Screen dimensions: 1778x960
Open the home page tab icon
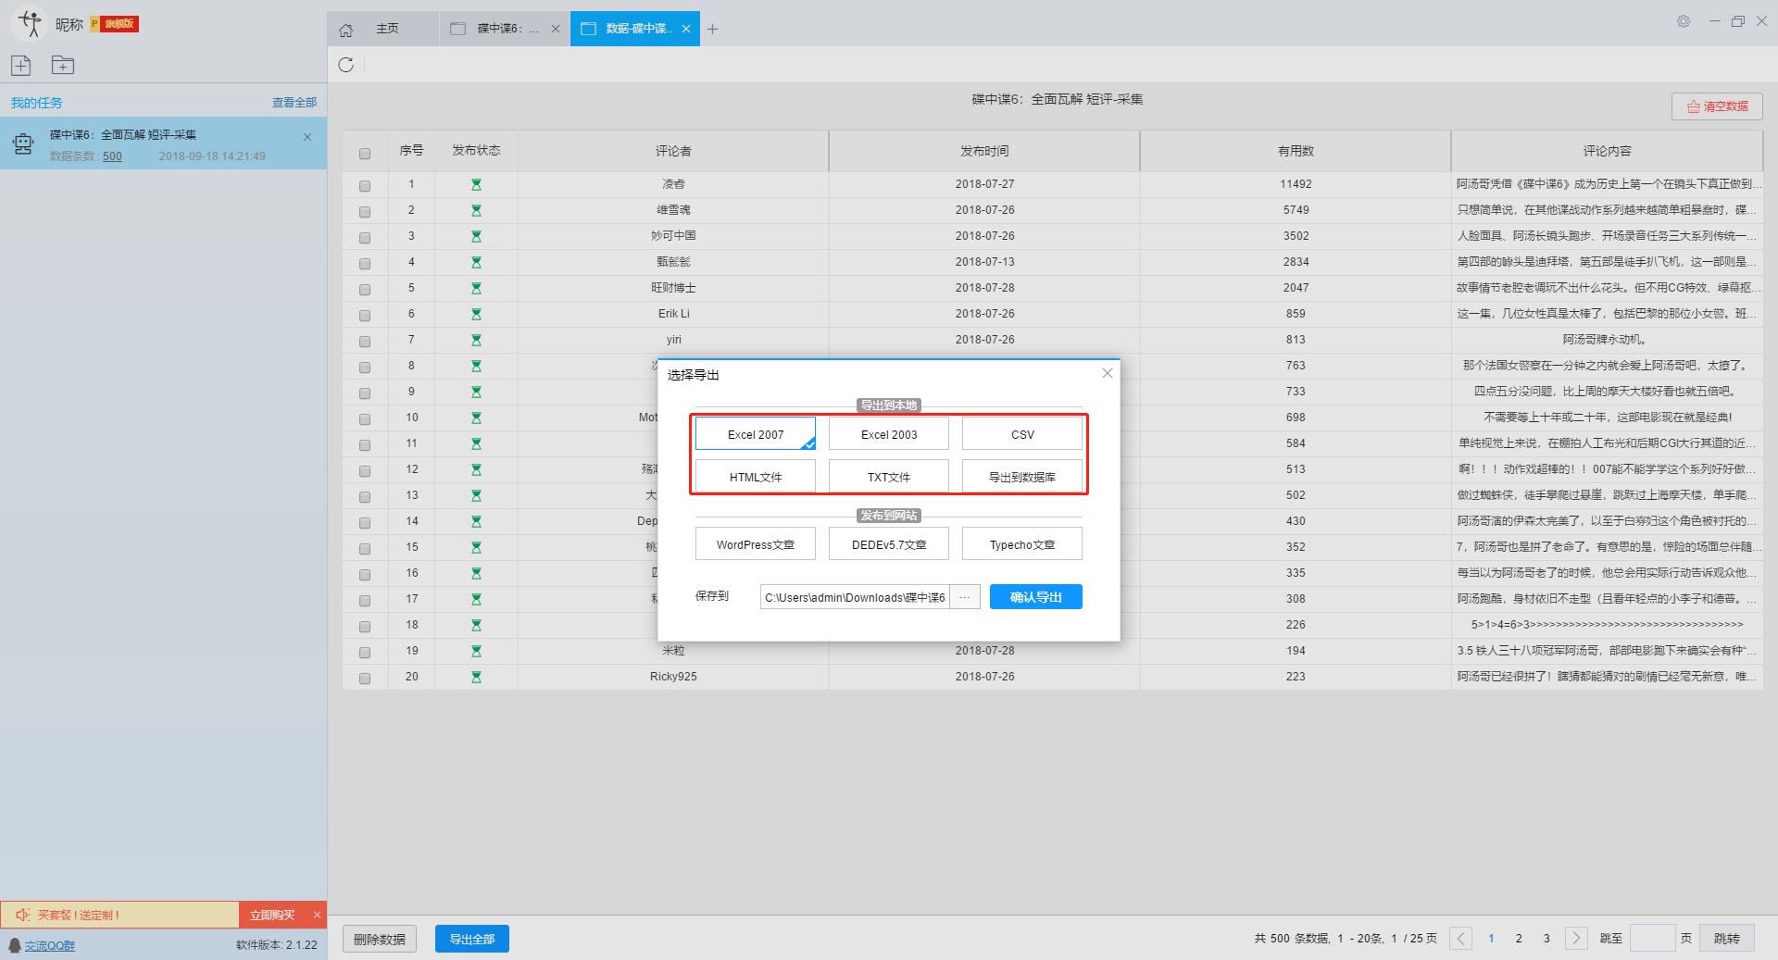(x=346, y=30)
